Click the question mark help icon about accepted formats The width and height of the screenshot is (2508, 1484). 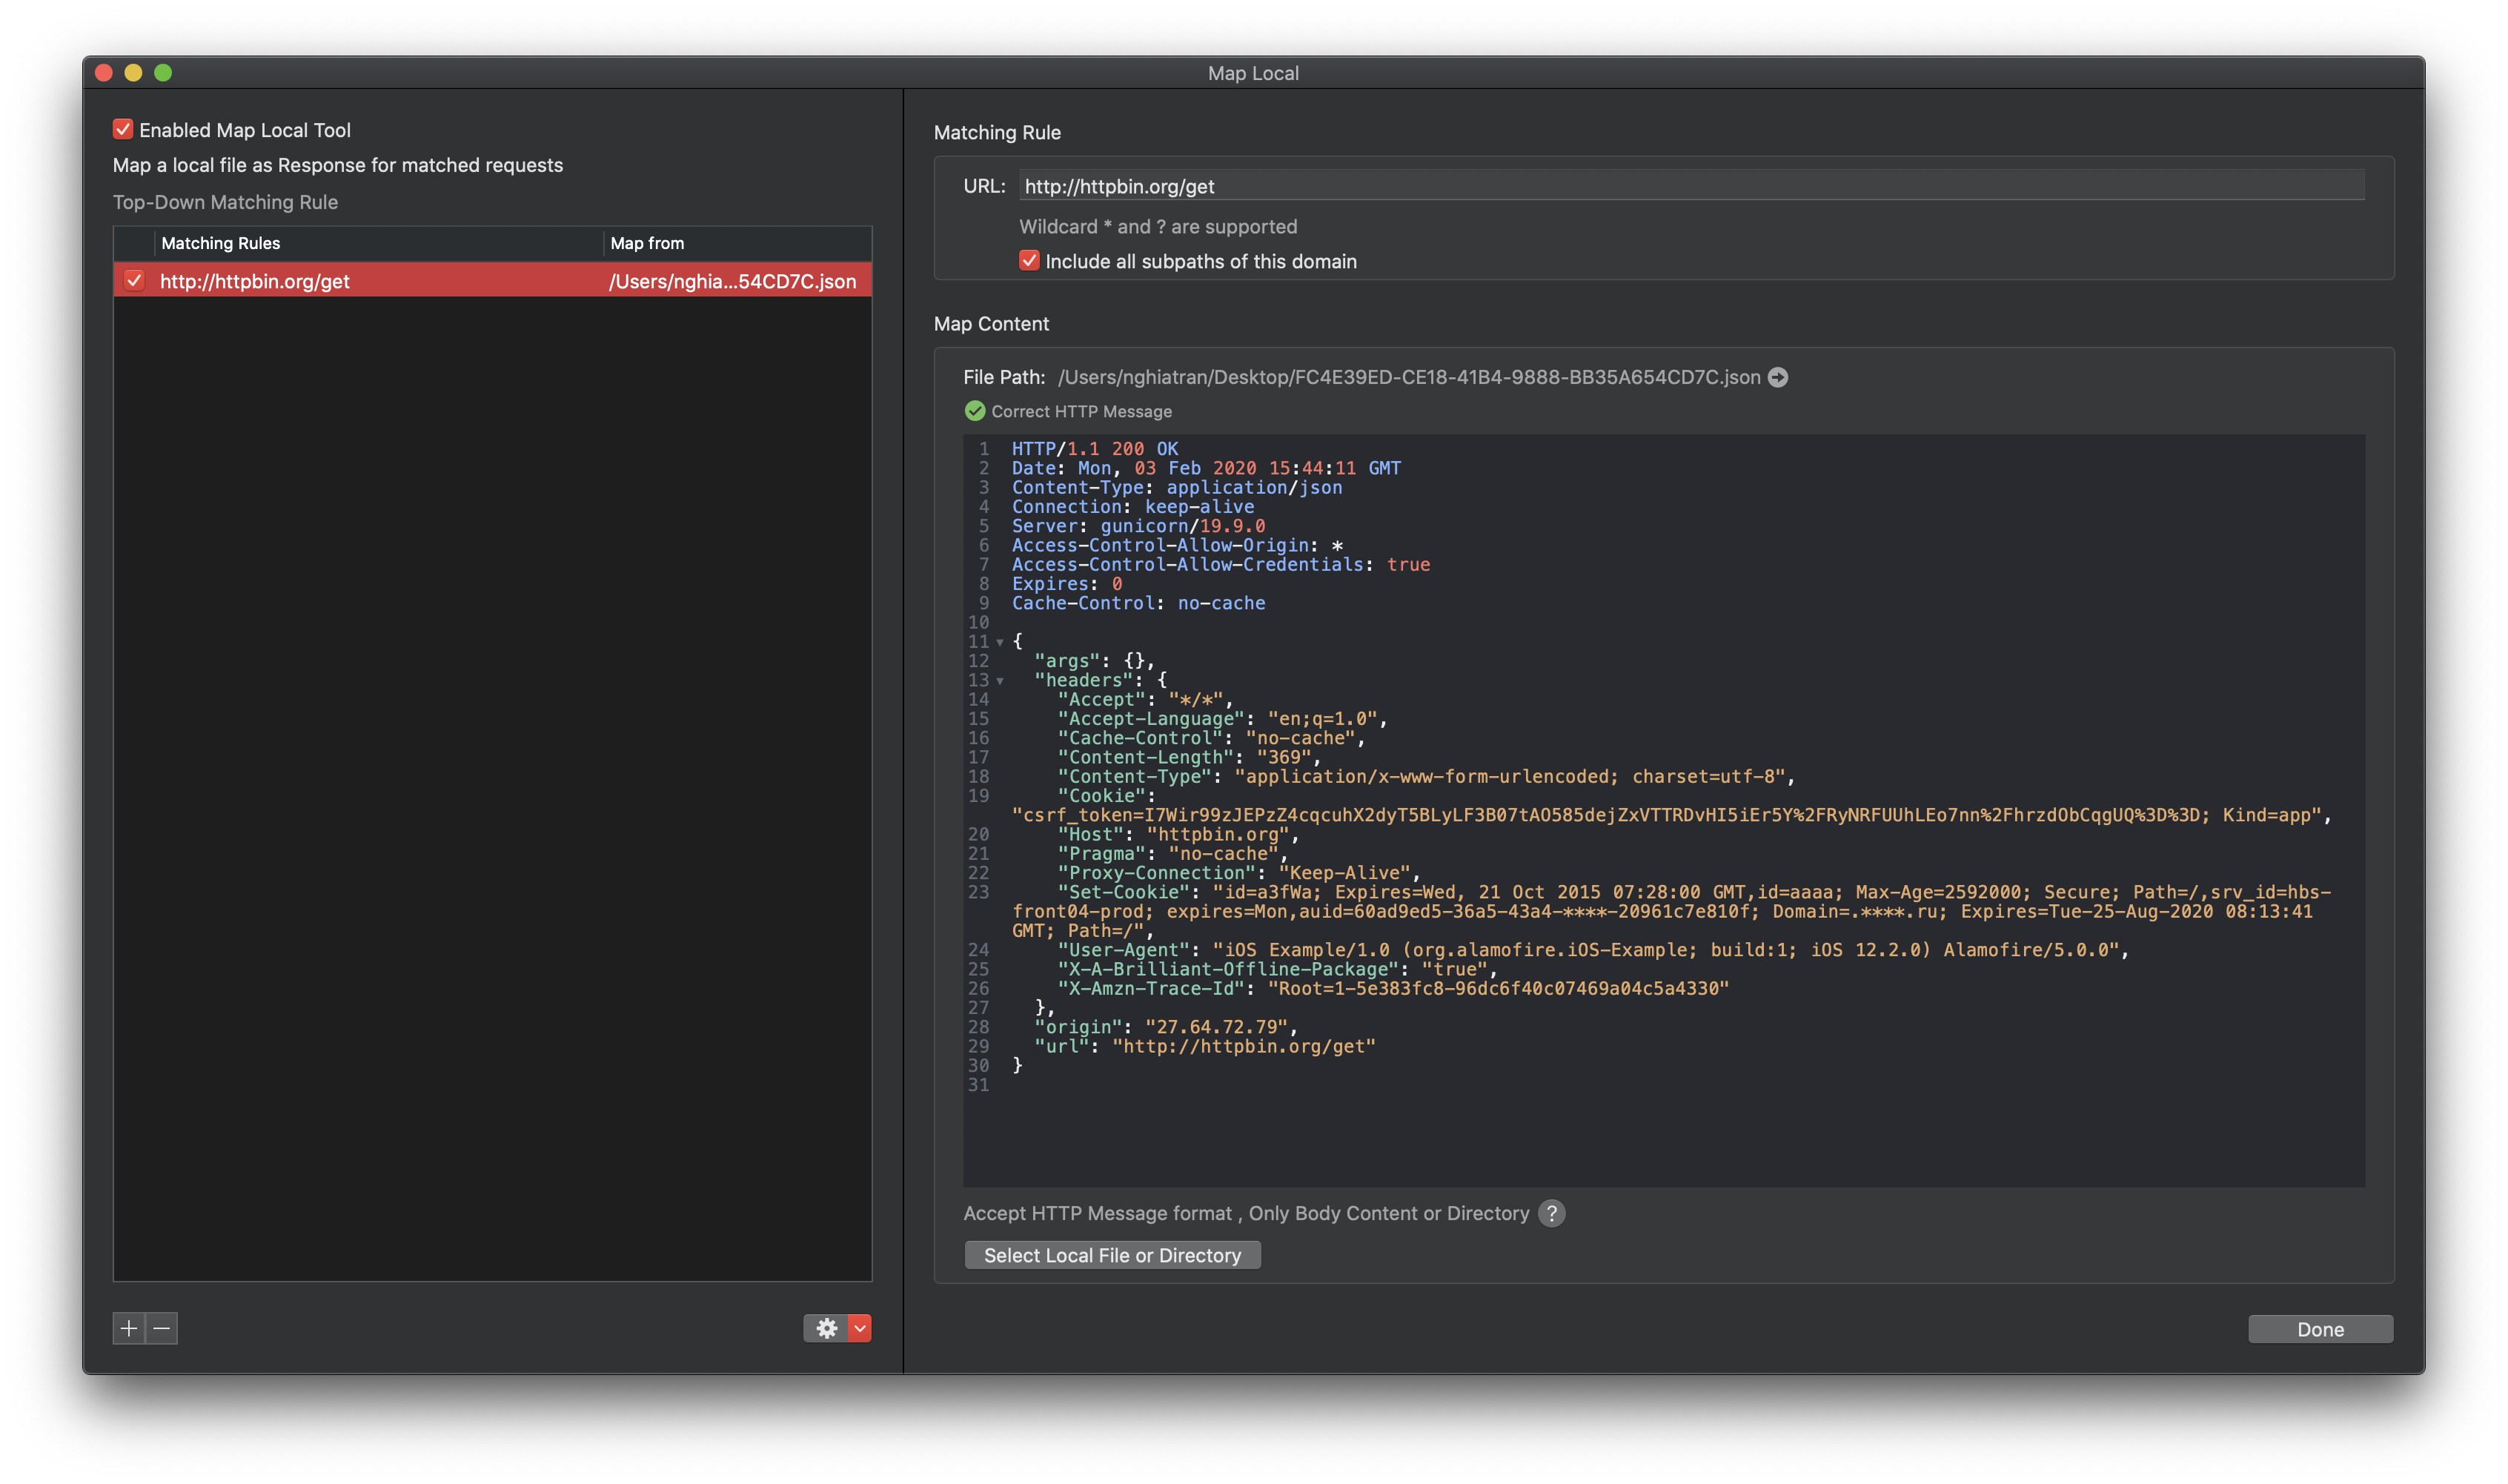(x=1551, y=1214)
